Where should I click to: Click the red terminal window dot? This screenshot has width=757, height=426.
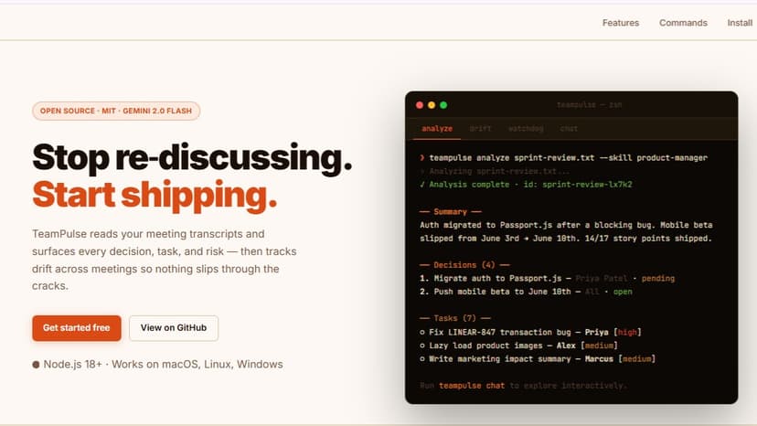click(420, 105)
